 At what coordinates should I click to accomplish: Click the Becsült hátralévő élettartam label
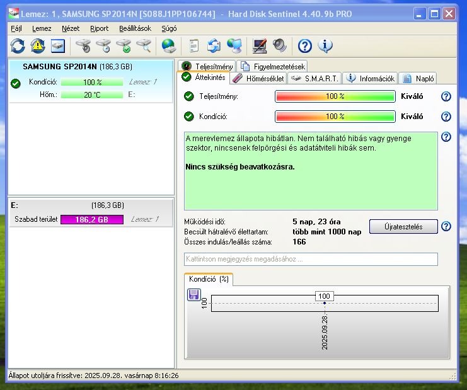[226, 232]
